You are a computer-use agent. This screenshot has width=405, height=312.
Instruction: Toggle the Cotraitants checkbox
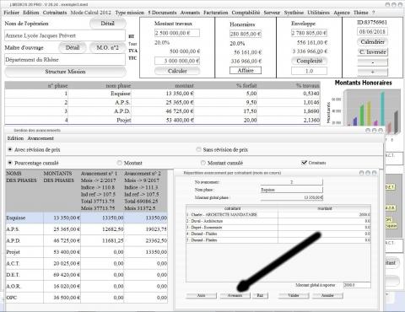(304, 163)
